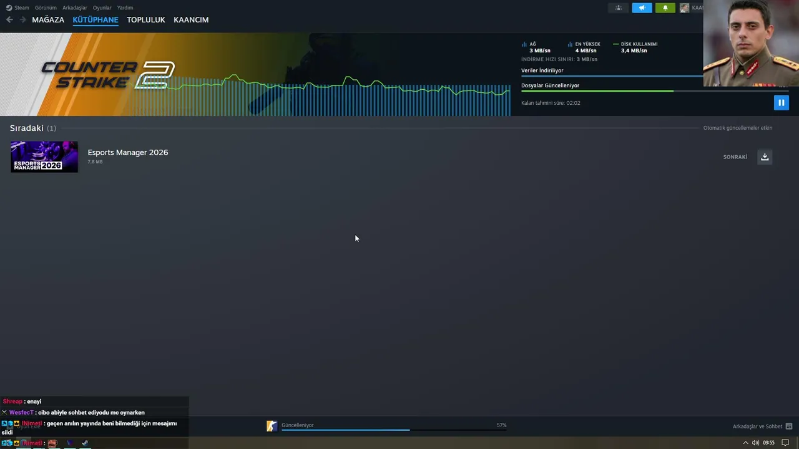Open the Arkadaşlar menu
799x449 pixels.
75,8
